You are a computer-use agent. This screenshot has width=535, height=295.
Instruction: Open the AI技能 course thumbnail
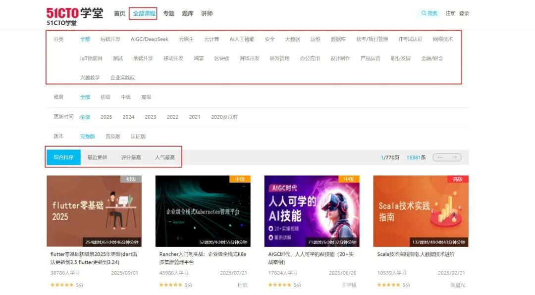click(x=312, y=211)
